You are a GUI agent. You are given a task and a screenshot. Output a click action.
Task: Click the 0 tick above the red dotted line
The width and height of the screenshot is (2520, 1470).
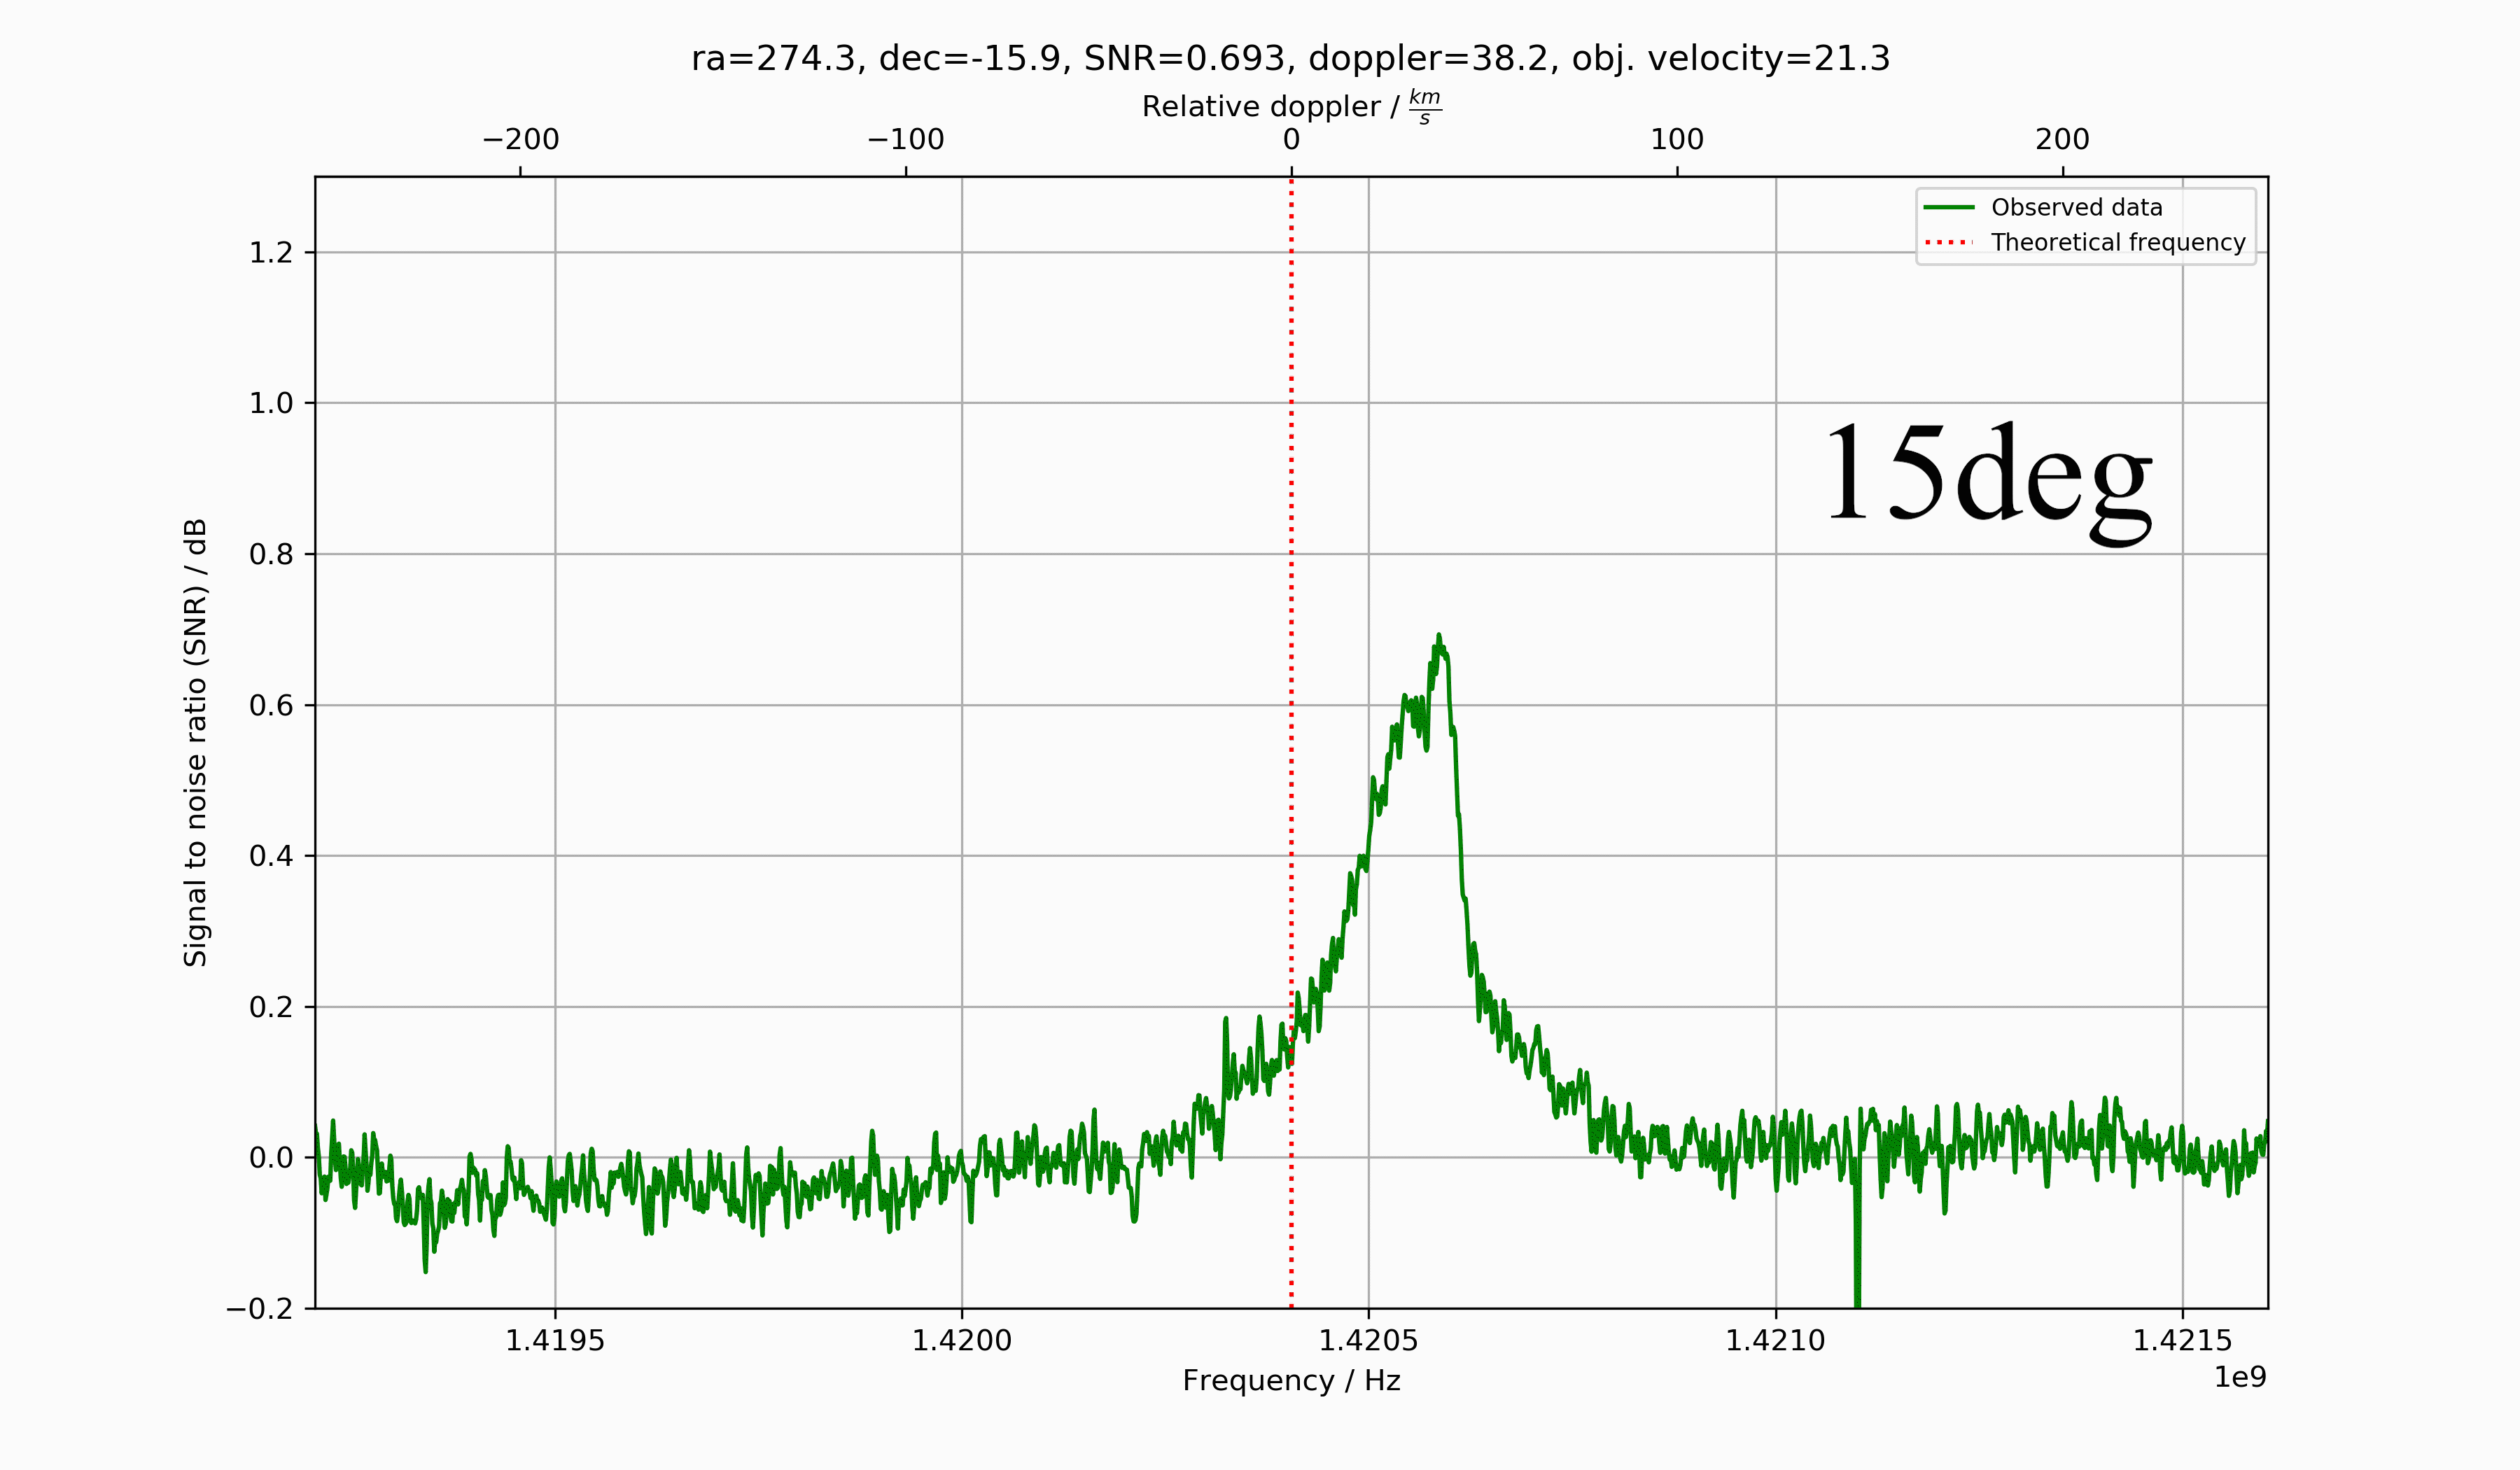[1291, 140]
